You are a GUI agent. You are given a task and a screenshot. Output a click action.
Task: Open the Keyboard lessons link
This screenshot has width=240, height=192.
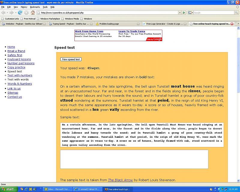coord(19,59)
